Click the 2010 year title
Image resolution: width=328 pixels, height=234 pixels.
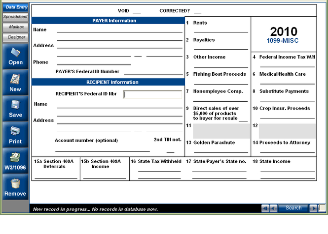(284, 31)
